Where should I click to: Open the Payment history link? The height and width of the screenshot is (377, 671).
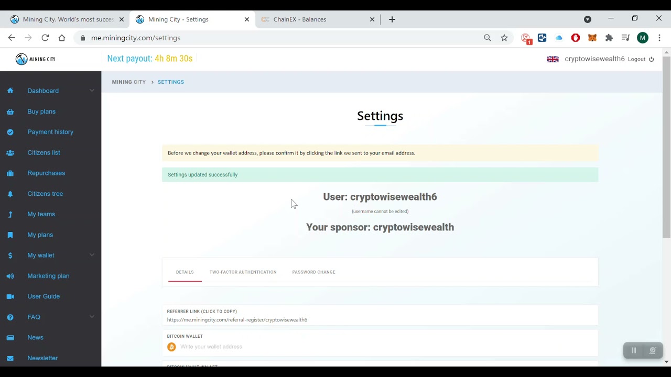tap(50, 132)
